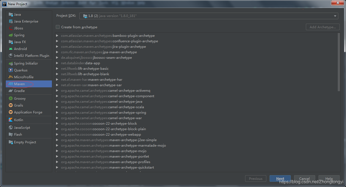
Task: Click the Application Forge icon
Action: 11,112
